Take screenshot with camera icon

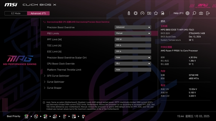click(201, 13)
